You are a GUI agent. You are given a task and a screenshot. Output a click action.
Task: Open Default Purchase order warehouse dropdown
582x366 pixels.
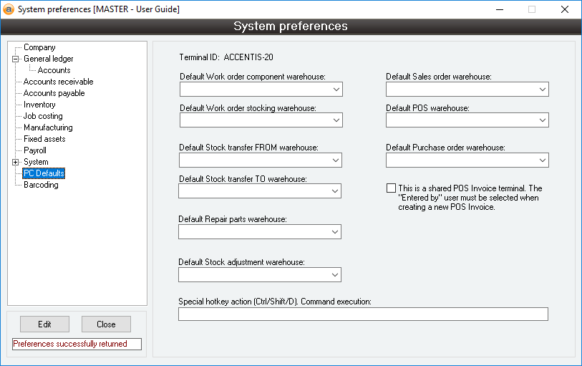[x=542, y=160]
